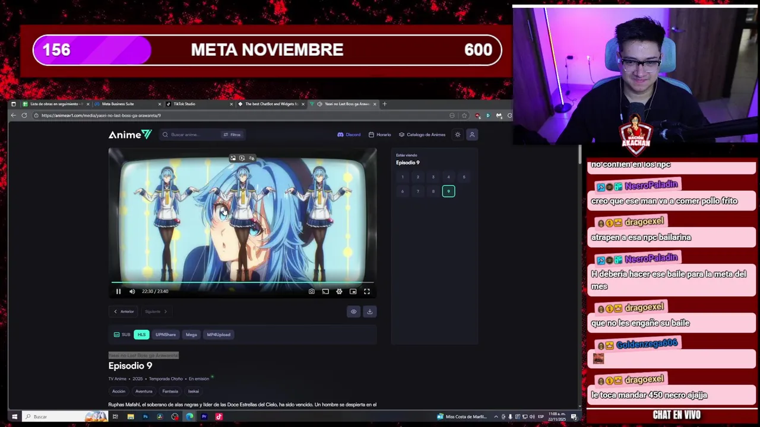The width and height of the screenshot is (760, 427).
Task: Take a video screenshot with camera icon
Action: (311, 291)
